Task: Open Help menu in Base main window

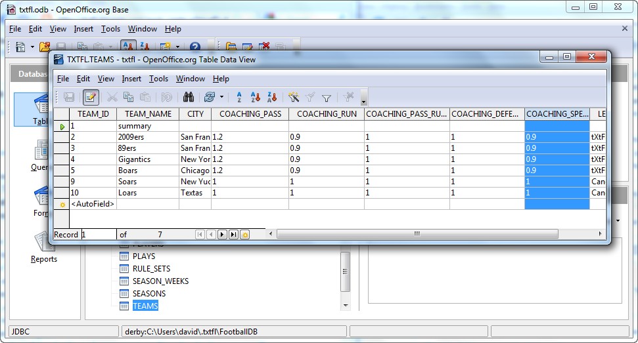Action: click(x=173, y=29)
